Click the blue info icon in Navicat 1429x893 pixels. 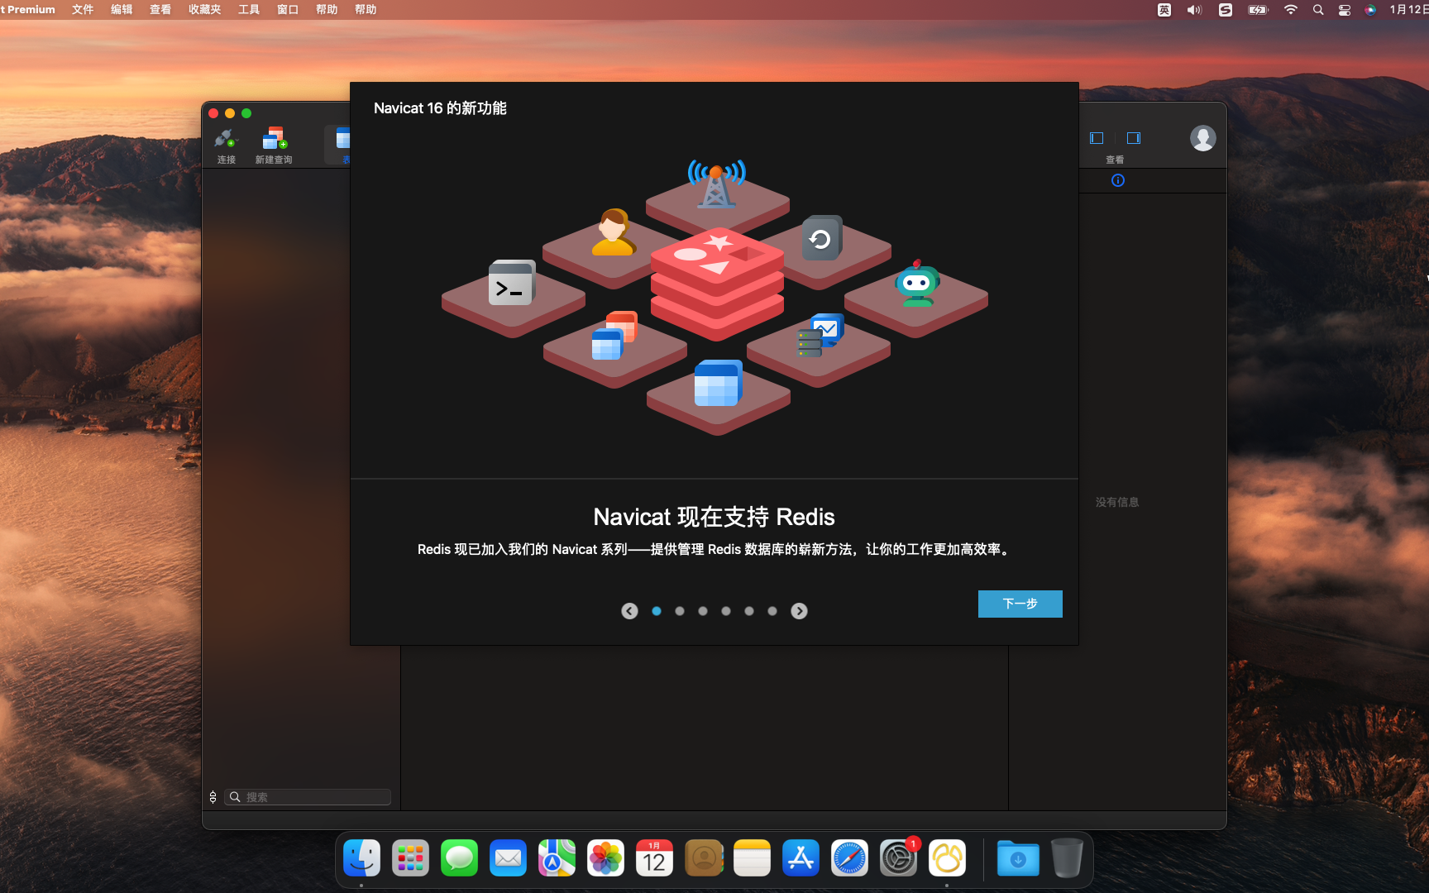coord(1118,180)
